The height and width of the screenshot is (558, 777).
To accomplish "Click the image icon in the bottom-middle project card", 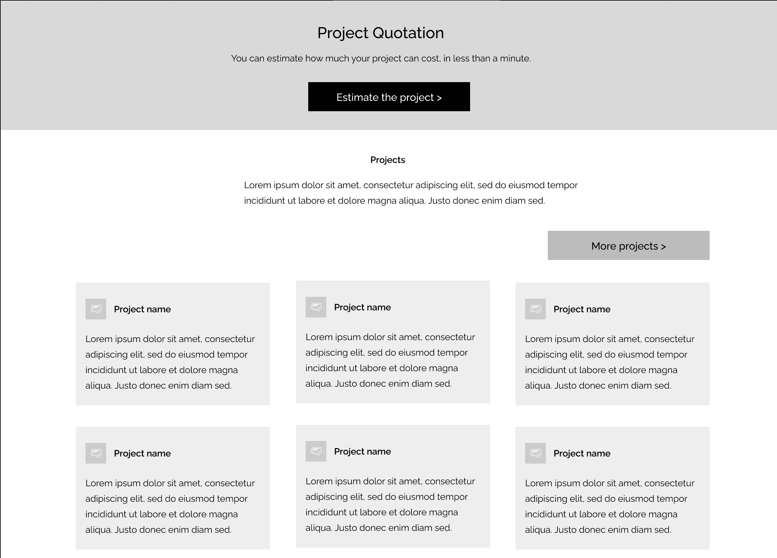I will pyautogui.click(x=316, y=451).
